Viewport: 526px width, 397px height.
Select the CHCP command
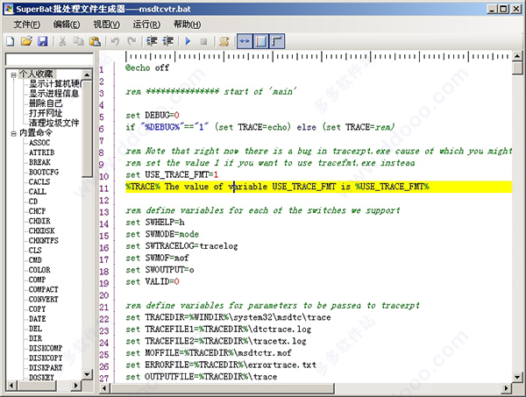(x=37, y=211)
